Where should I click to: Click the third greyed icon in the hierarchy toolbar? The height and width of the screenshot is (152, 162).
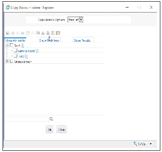(18, 33)
